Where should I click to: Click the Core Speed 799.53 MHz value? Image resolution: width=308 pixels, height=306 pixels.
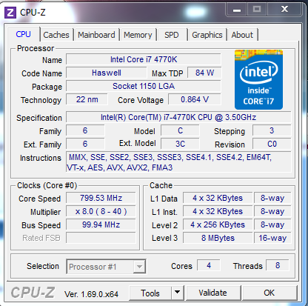coord(101,198)
